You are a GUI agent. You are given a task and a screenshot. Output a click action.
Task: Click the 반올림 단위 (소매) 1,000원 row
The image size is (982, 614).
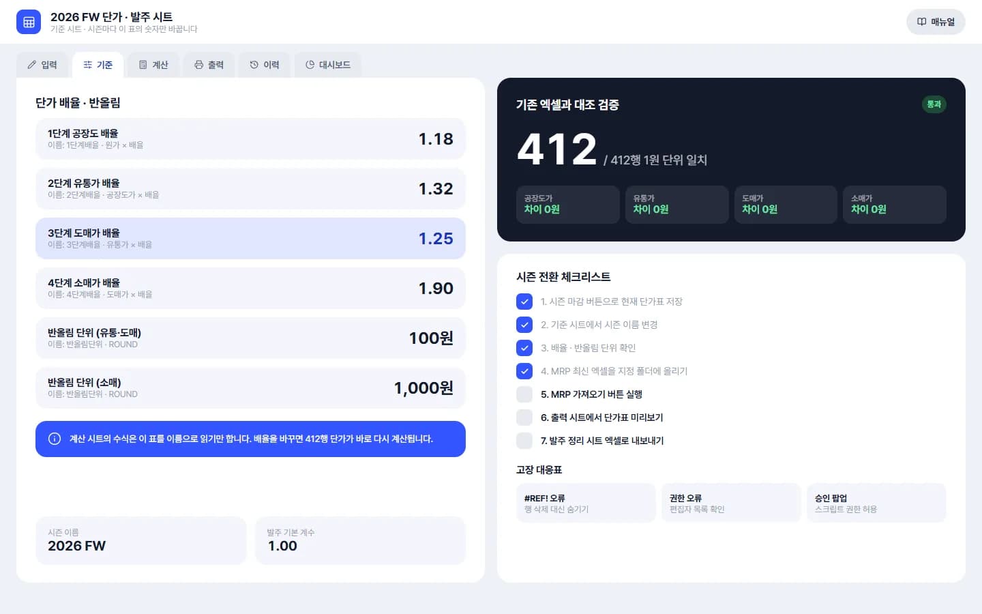[x=250, y=388]
